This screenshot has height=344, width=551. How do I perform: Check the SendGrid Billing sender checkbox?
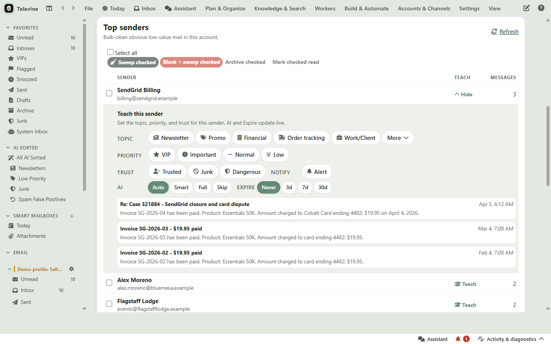pos(109,93)
